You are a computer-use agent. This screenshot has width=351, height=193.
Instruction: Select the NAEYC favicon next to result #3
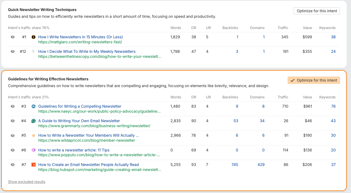pyautogui.click(x=34, y=106)
